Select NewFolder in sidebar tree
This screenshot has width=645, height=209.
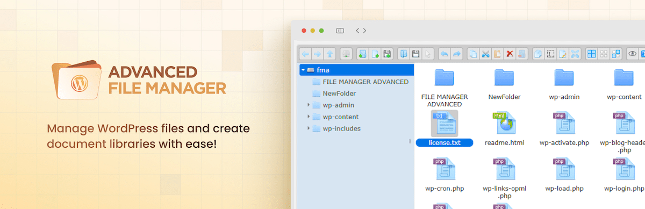pos(334,93)
